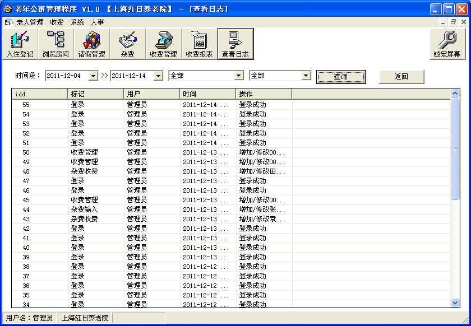Open the 老人管理 menu
Viewport: 471px width, 326px height.
click(30, 22)
